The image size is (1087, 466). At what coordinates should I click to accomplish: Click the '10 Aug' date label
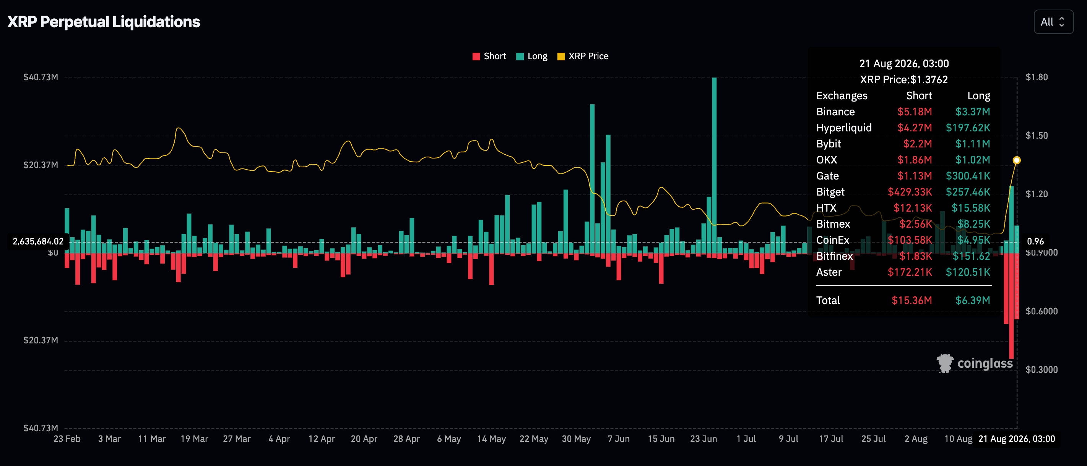(x=958, y=439)
